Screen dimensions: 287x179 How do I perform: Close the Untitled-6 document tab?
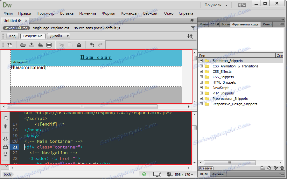point(26,21)
